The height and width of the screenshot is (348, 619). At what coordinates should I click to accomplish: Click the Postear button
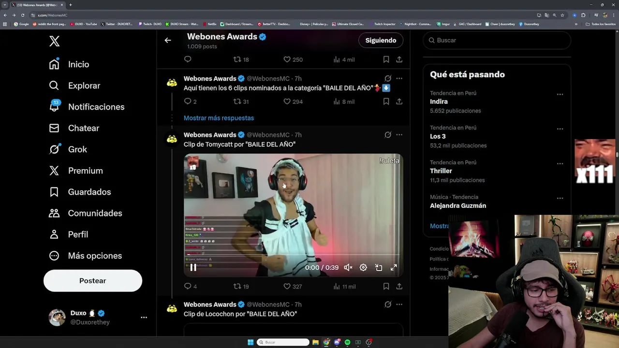[93, 281]
